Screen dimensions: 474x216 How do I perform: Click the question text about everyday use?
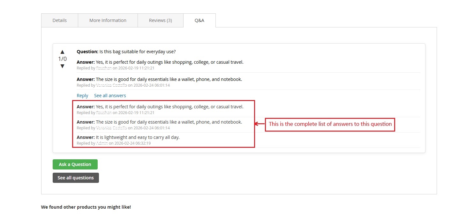click(x=138, y=52)
